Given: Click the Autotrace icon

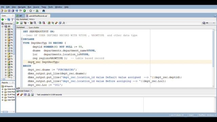Looking at the screenshot, I should pos(31,23).
